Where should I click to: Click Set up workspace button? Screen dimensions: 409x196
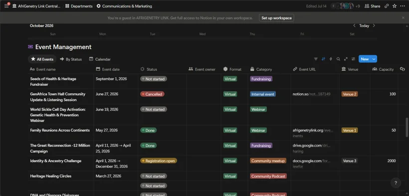[x=276, y=18]
